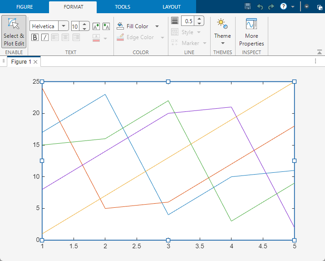Collapse the ribbon toolstrip
The image size is (325, 261).
(320, 52)
